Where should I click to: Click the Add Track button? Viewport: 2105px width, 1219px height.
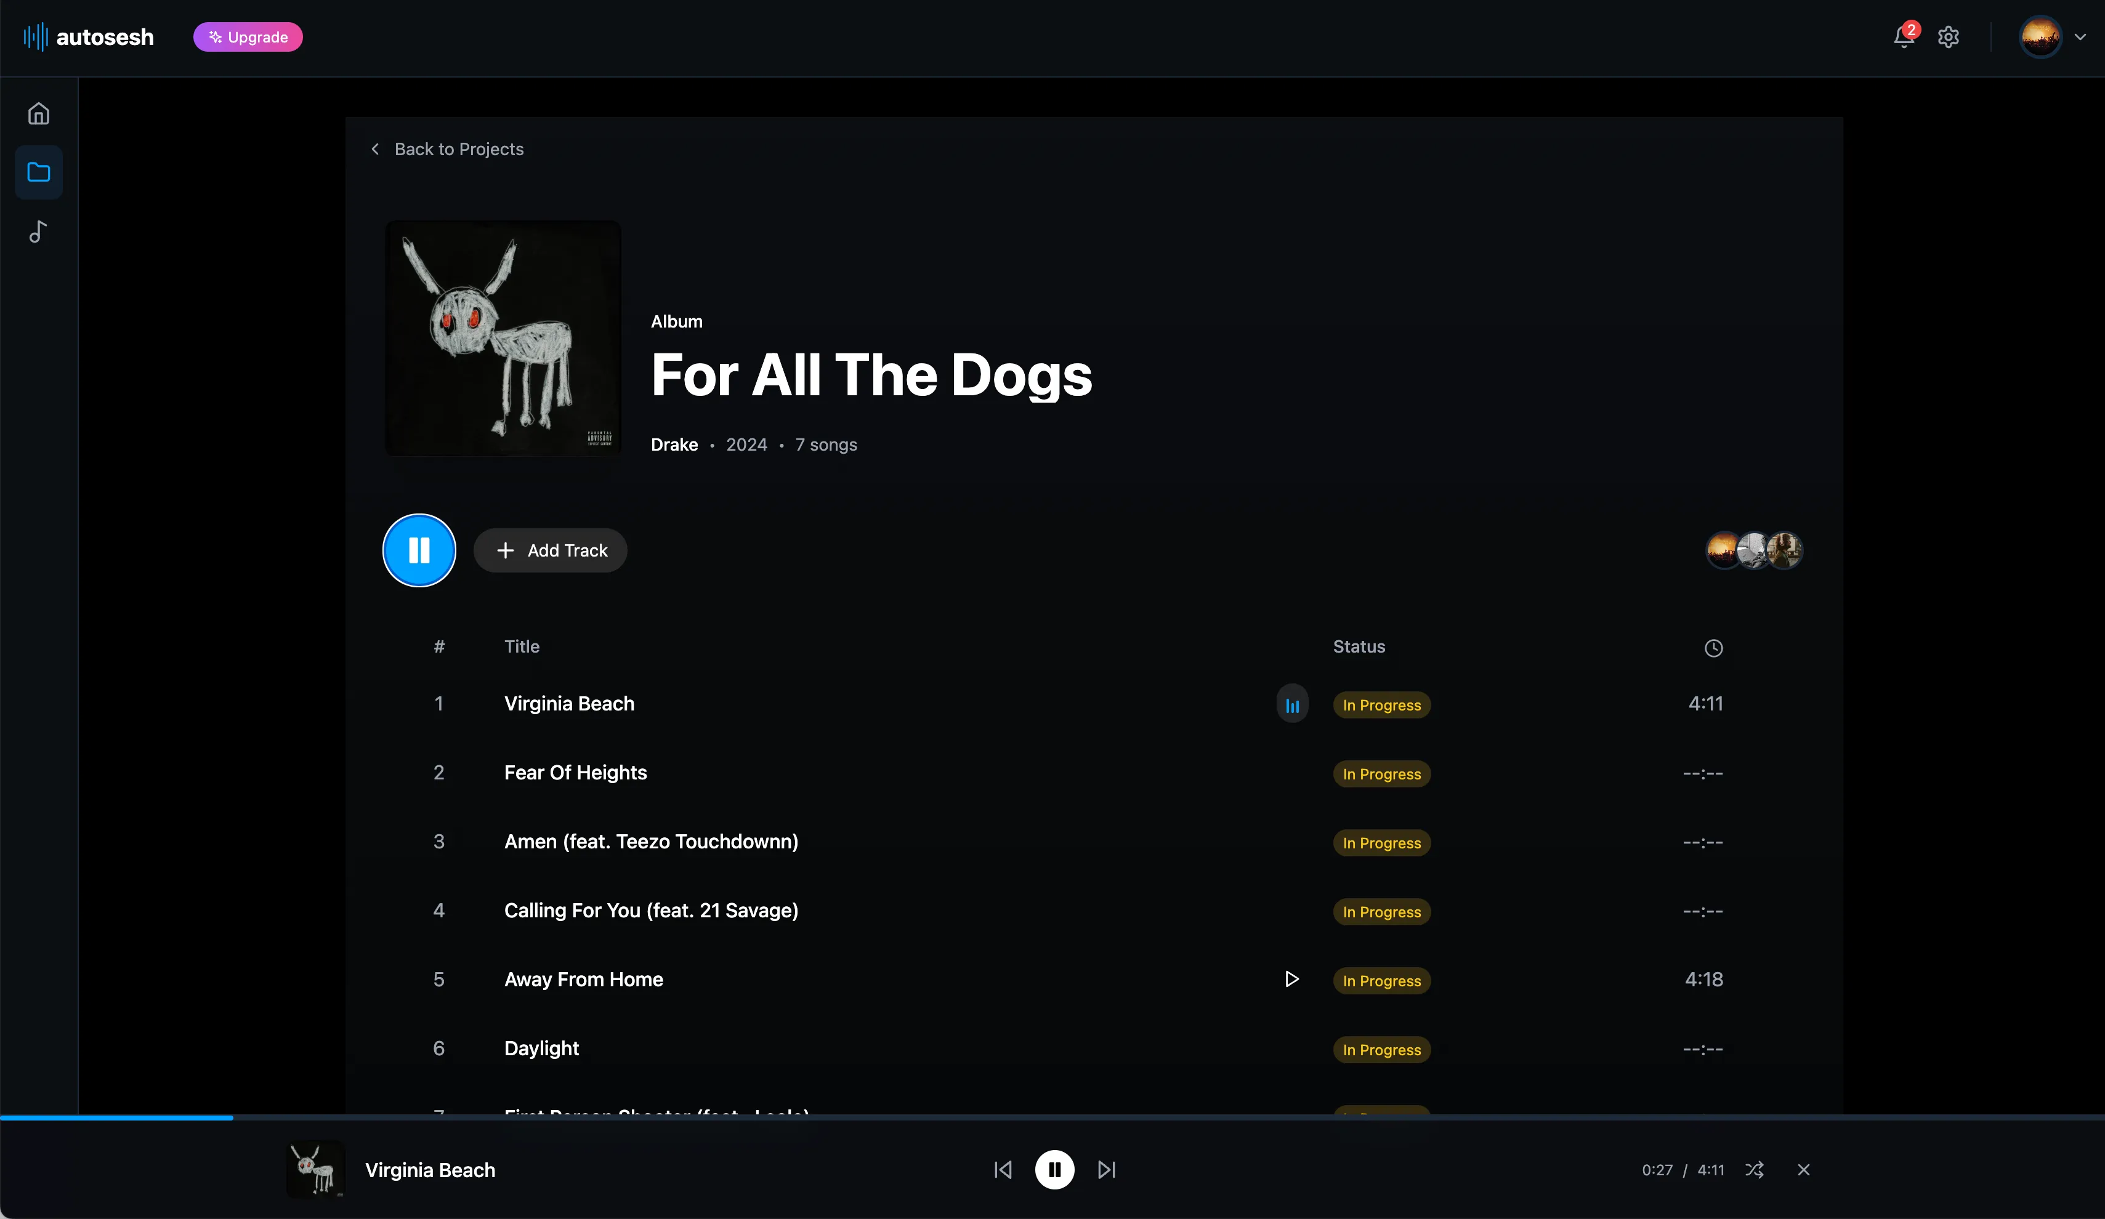tap(551, 550)
